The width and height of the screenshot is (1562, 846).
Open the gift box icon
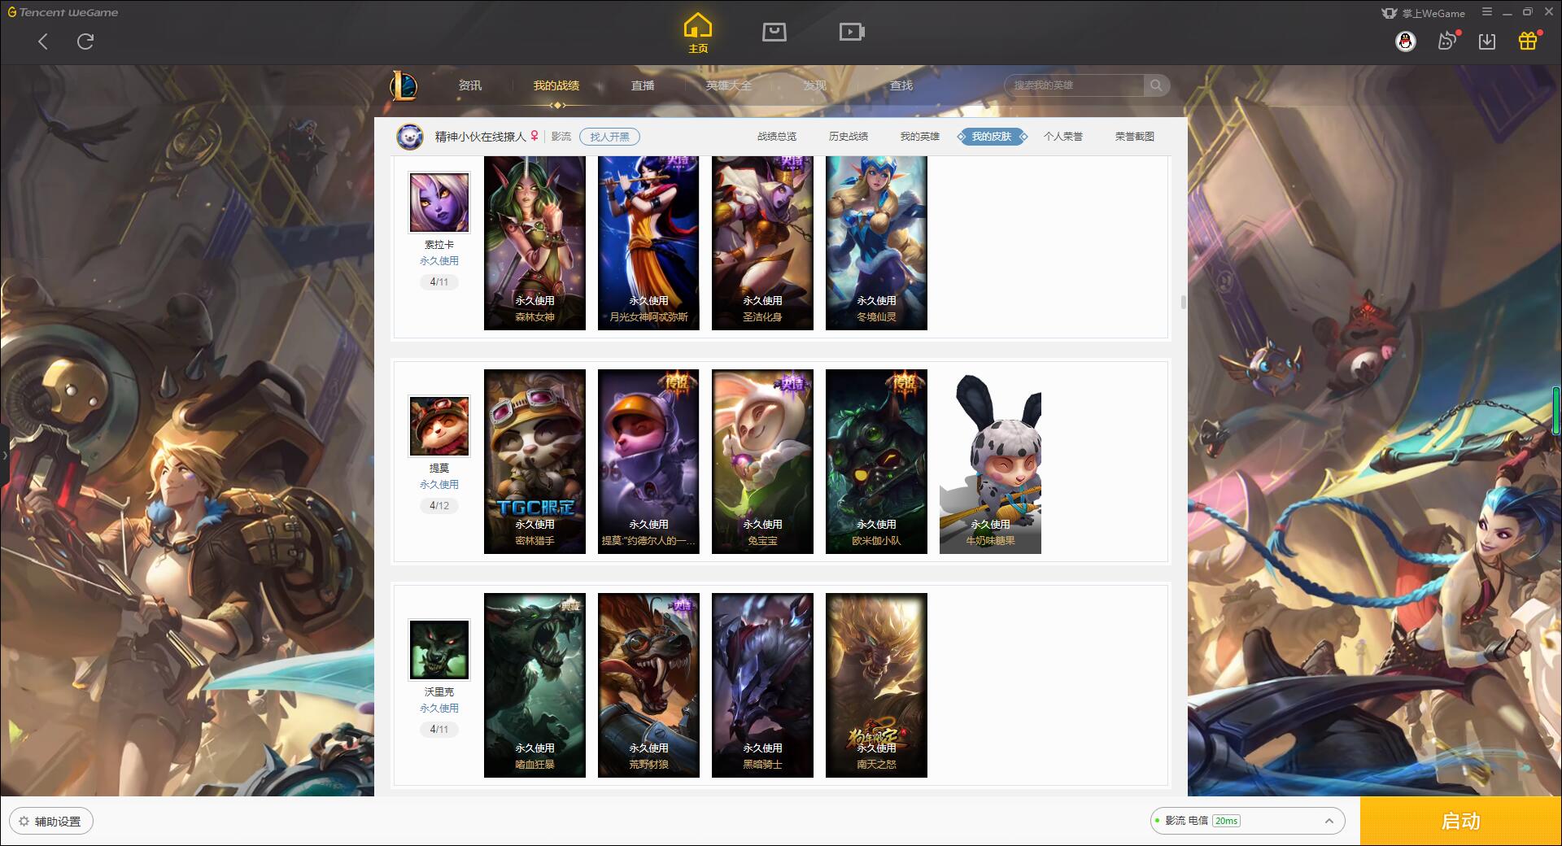pyautogui.click(x=1528, y=41)
